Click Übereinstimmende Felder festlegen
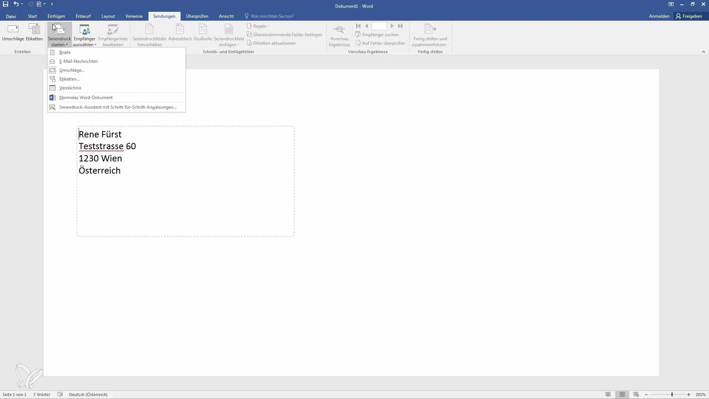Viewport: 709px width, 399px height. coord(284,35)
